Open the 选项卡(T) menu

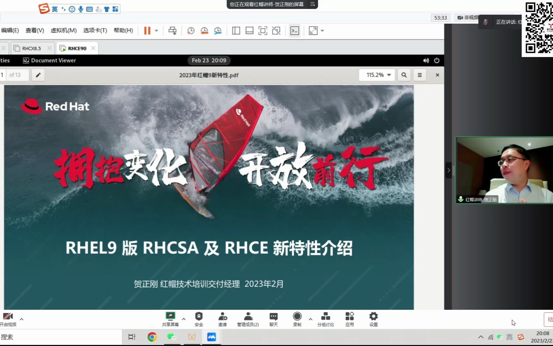point(95,30)
